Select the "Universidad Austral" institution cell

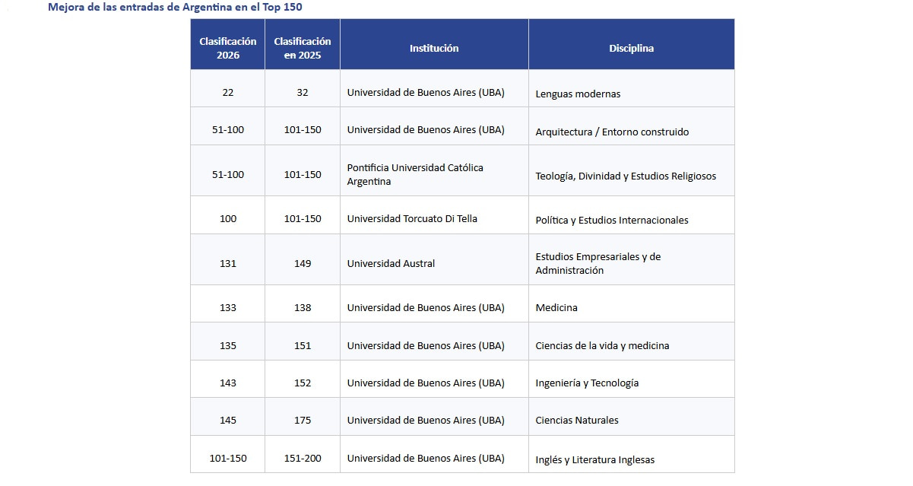click(391, 263)
